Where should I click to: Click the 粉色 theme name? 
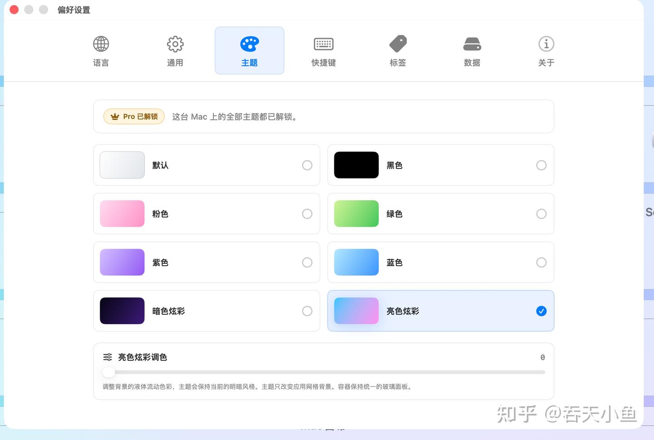point(160,214)
